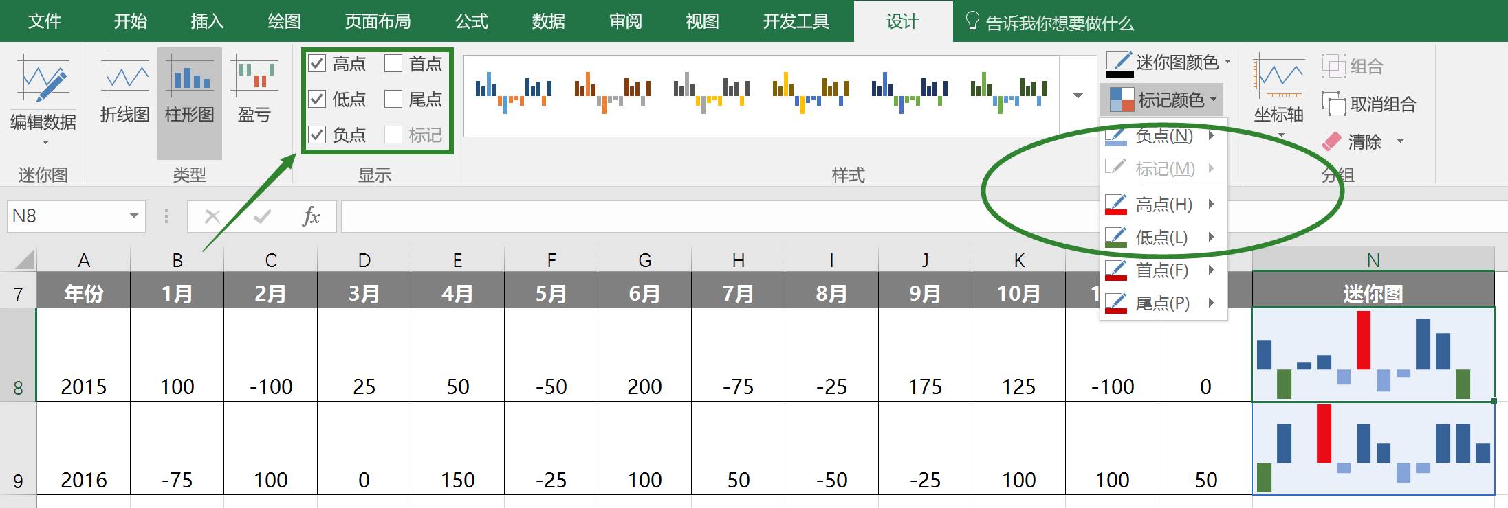Image resolution: width=1508 pixels, height=508 pixels.
Task: Select column N header
Action: click(1373, 260)
